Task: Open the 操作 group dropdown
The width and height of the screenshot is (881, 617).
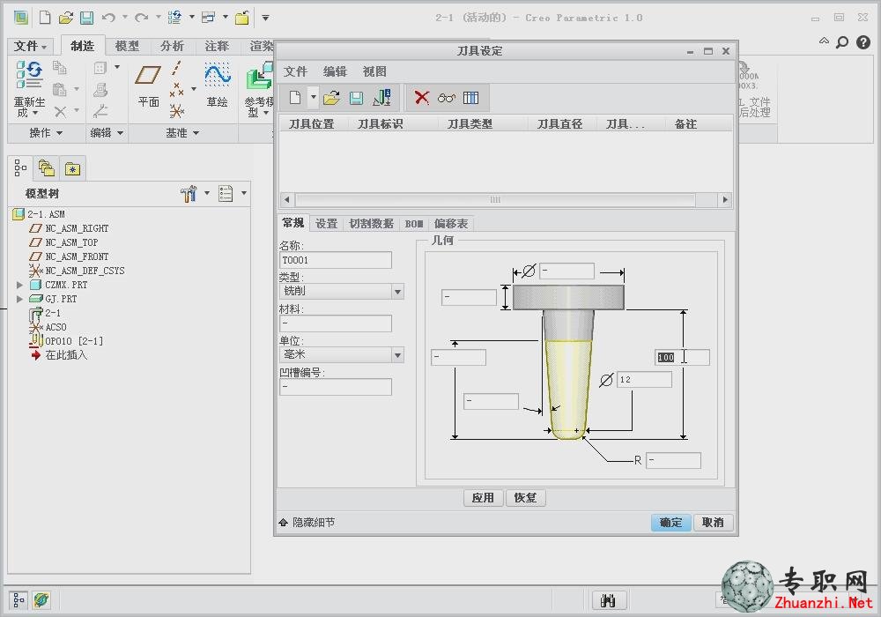Action: point(46,133)
